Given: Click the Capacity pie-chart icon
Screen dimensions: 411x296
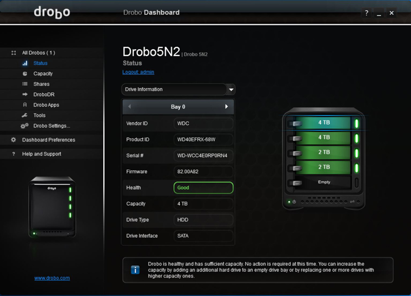Looking at the screenshot, I should click(x=25, y=73).
